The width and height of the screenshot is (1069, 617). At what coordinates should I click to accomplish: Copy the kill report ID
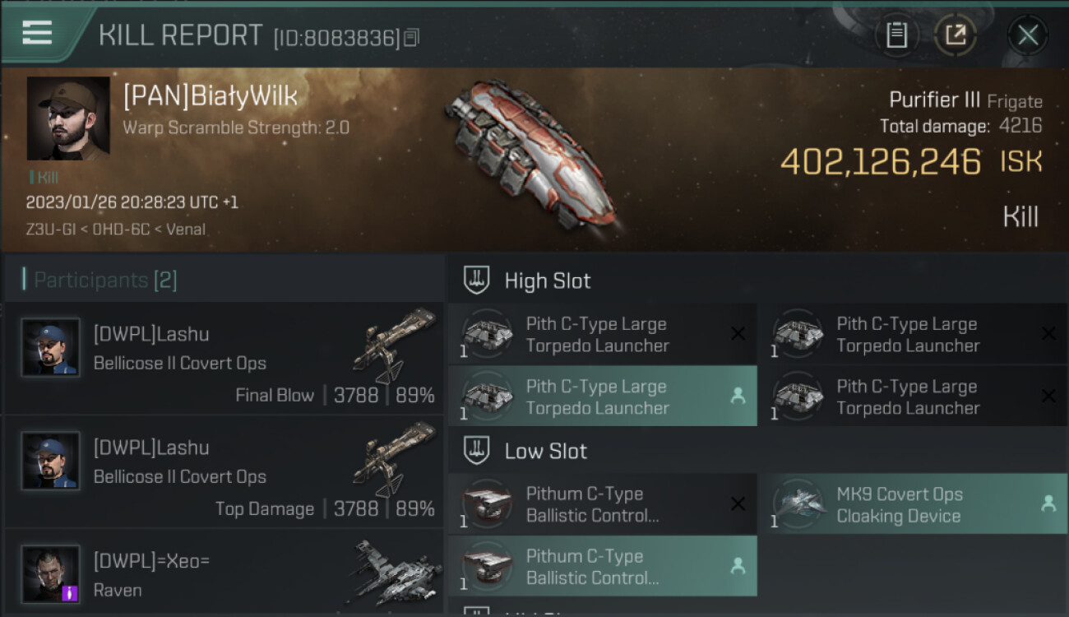(412, 38)
